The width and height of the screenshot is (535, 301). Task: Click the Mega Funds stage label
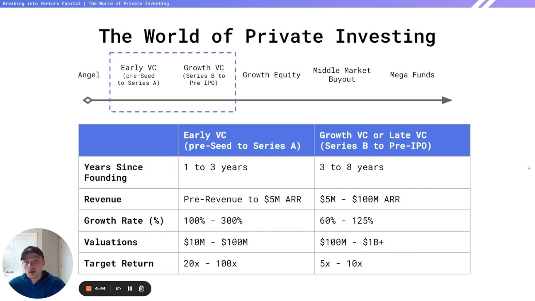click(x=412, y=75)
